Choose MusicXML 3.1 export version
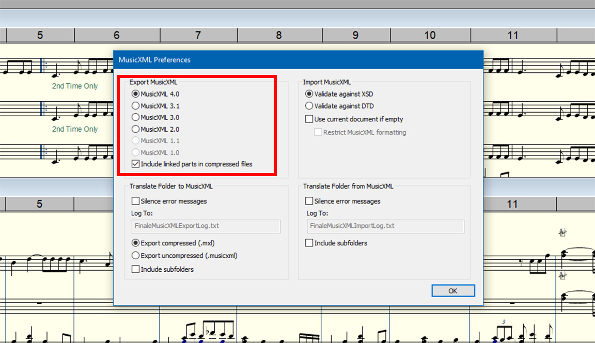The image size is (595, 343). 136,106
